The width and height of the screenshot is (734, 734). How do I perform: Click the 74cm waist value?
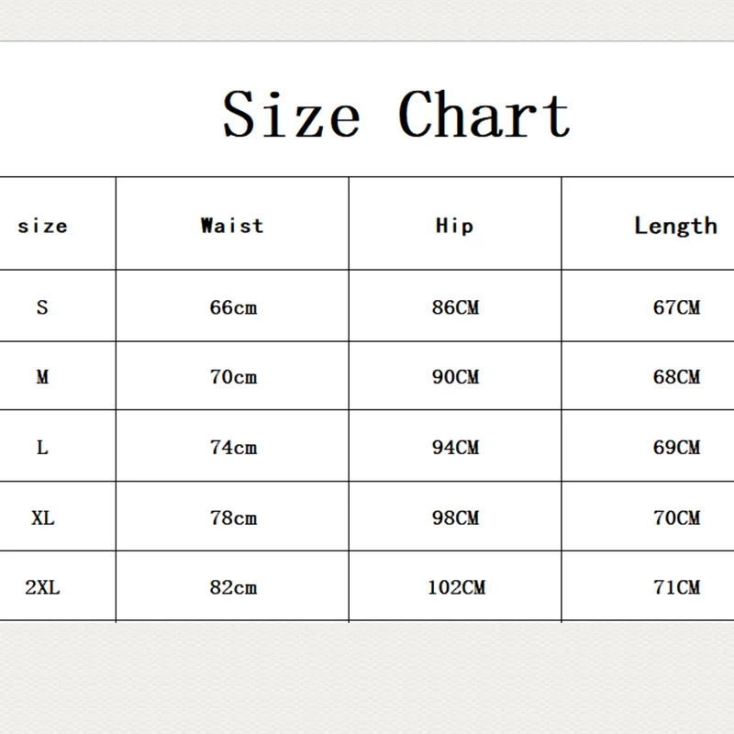pos(233,448)
